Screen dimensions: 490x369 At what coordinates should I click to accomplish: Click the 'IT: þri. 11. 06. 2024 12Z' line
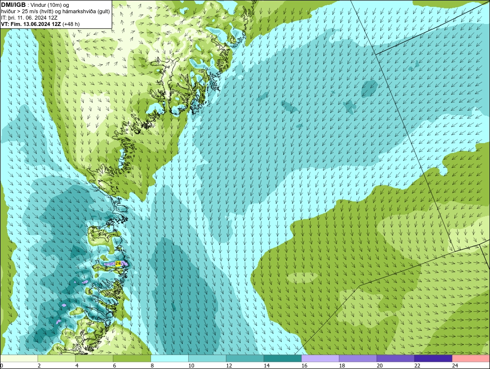point(29,18)
